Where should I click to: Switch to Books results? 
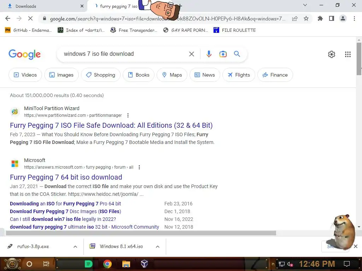pyautogui.click(x=139, y=75)
